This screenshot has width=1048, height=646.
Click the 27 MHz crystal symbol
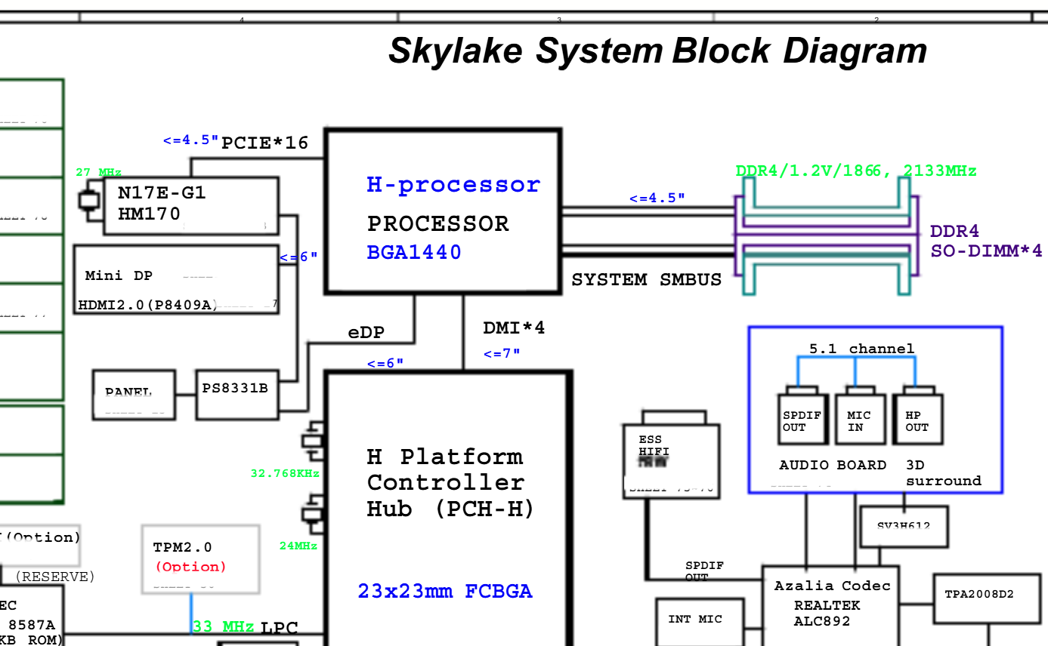pos(89,201)
